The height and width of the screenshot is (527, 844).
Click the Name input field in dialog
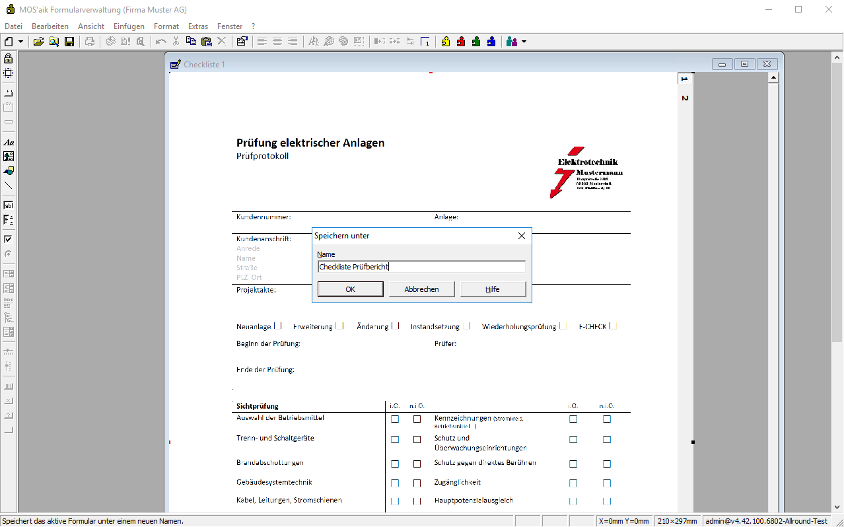[421, 267]
